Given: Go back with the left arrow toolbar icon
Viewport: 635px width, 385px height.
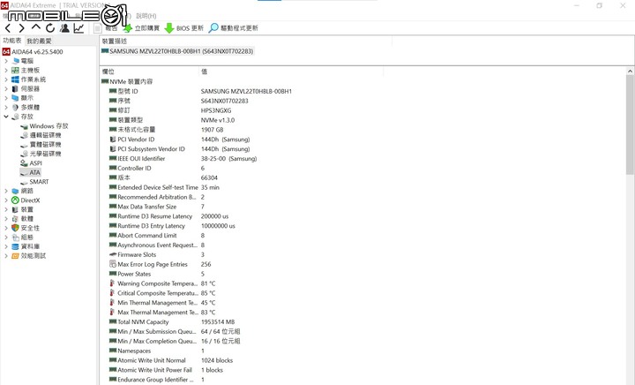Looking at the screenshot, I should 8,28.
